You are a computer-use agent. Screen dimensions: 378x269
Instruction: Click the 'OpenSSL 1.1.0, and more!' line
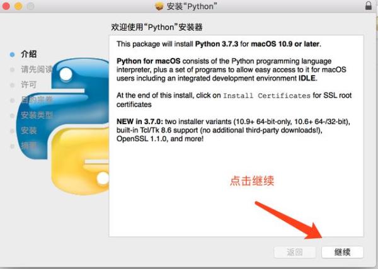(x=160, y=139)
